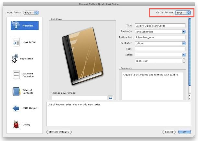This screenshot has width=198, height=141.
Task: Switch to the EPUB Output label
Action: pyautogui.click(x=30, y=108)
